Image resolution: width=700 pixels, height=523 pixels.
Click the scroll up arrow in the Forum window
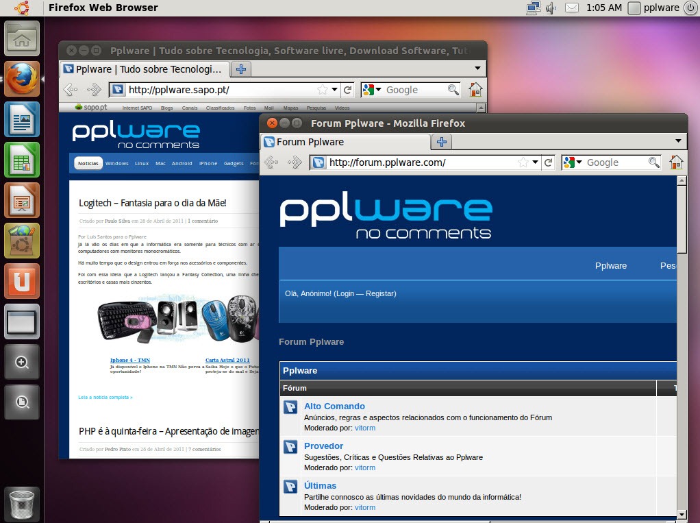[682, 181]
